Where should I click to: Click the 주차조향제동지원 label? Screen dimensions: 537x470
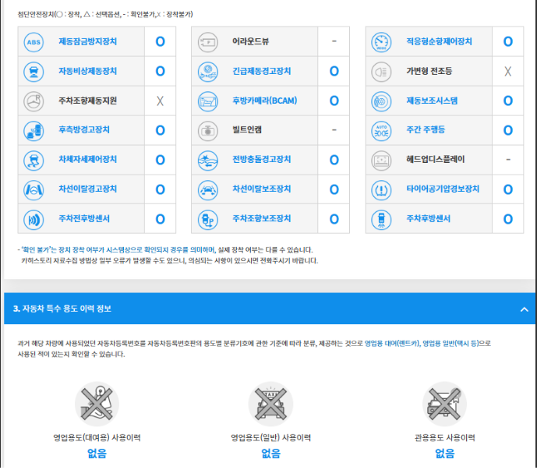click(x=87, y=101)
